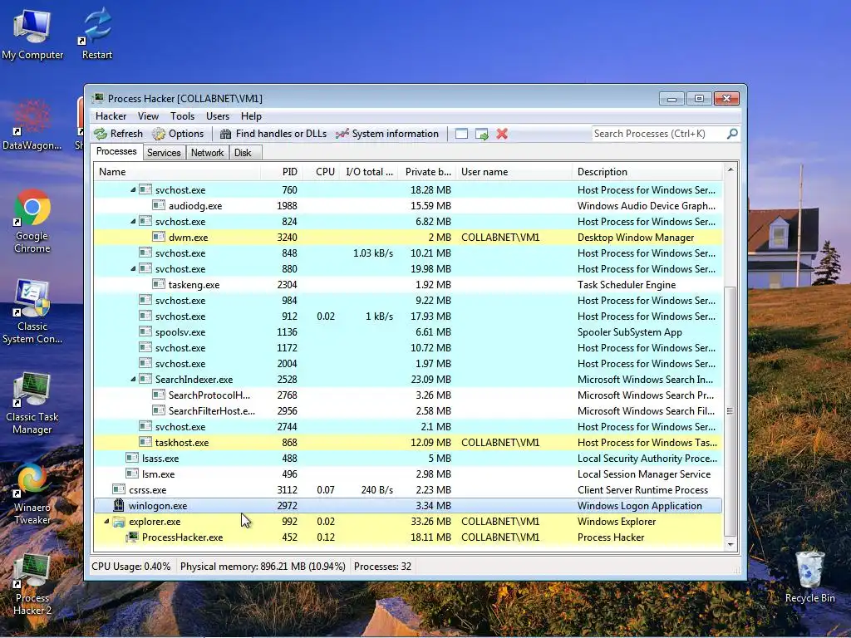This screenshot has height=638, width=851.
Task: Select SearchFilterHost.e... process row
Action: tap(408, 410)
